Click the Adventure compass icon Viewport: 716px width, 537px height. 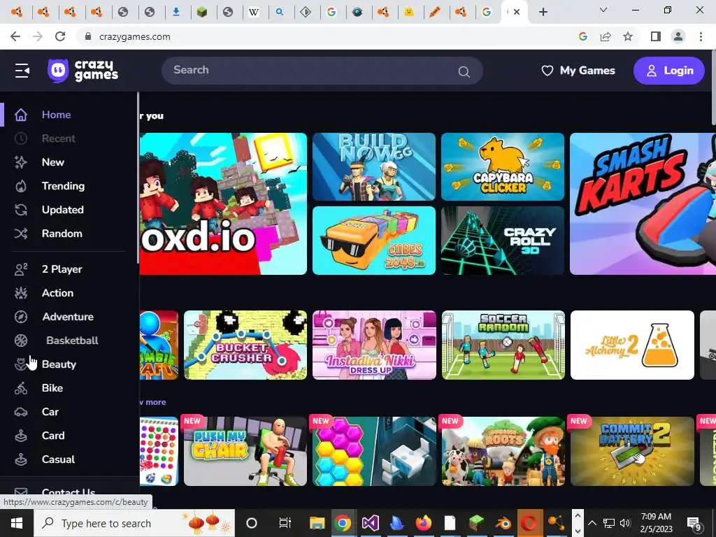click(x=21, y=317)
